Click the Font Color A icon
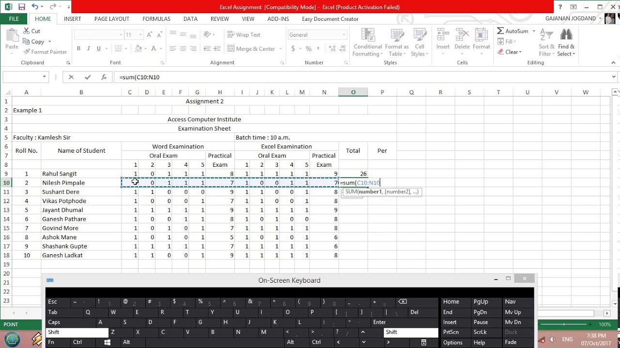The height and width of the screenshot is (348, 620). (x=154, y=48)
